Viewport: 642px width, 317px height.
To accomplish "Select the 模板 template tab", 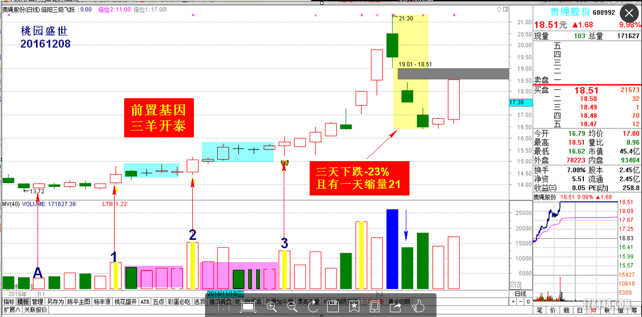I will tap(23, 302).
